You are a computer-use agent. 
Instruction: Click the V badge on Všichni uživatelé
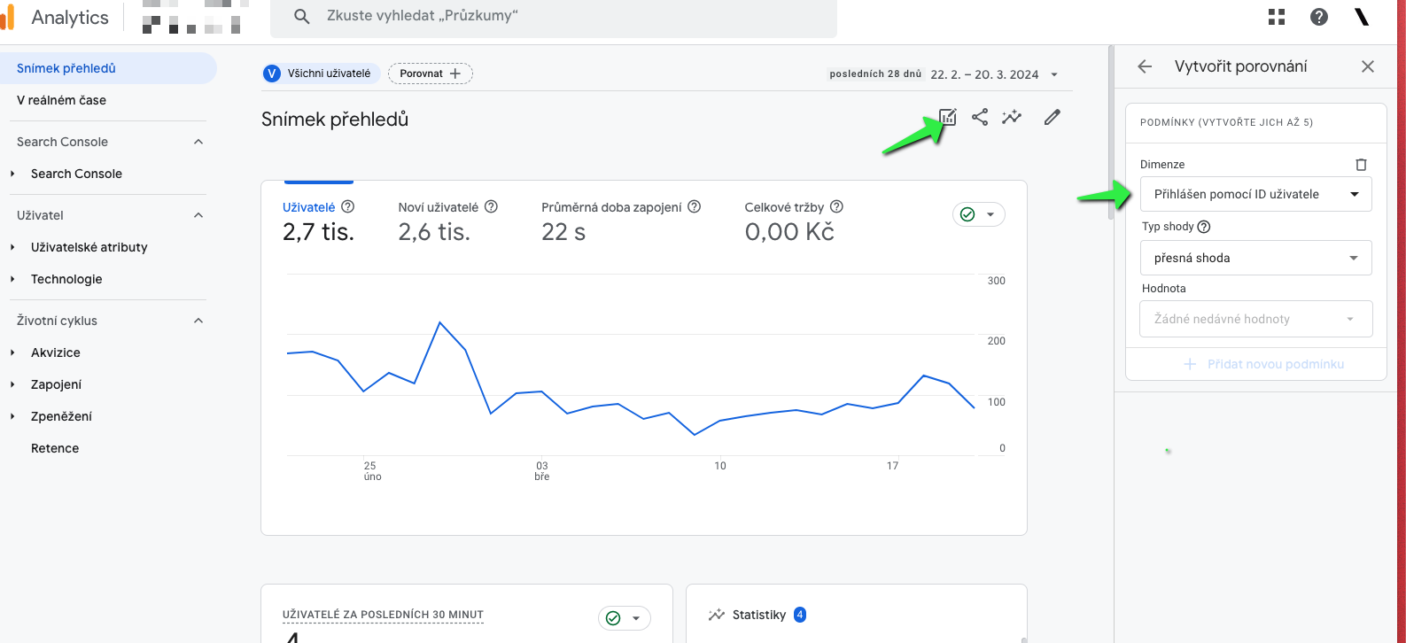[272, 74]
